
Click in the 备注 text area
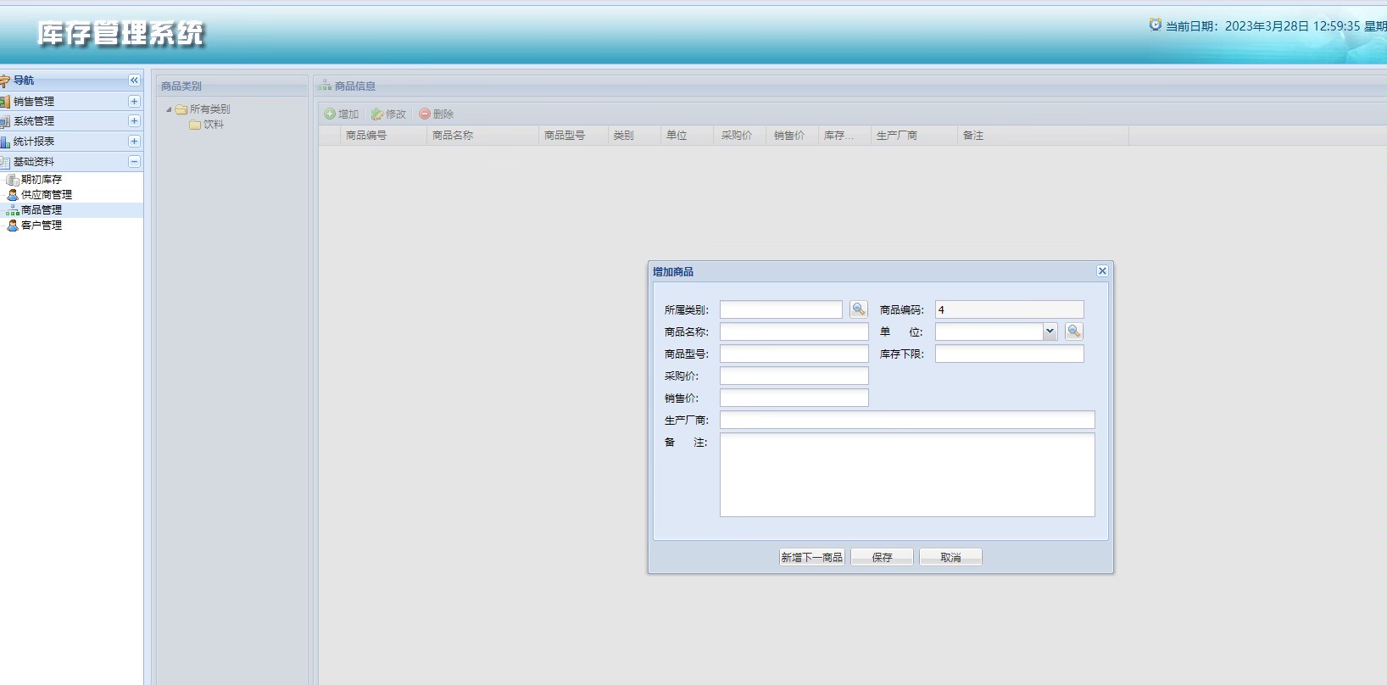(x=906, y=475)
